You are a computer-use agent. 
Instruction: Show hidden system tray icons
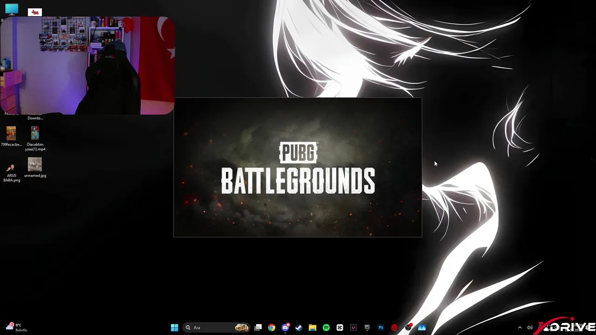tap(520, 328)
